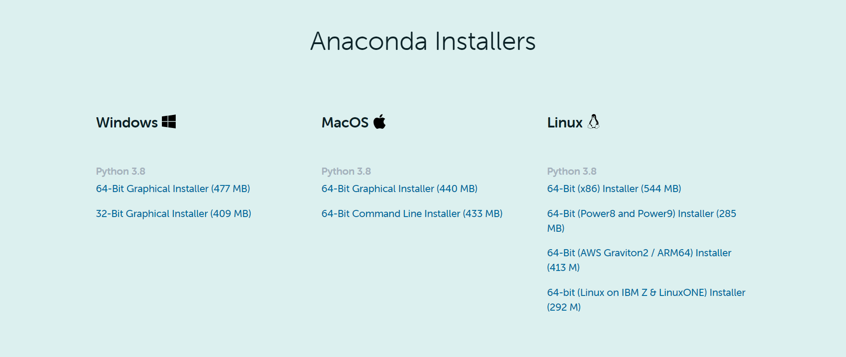The image size is (846, 357).
Task: Click Python 3.8 label under MacOS
Action: click(x=346, y=171)
